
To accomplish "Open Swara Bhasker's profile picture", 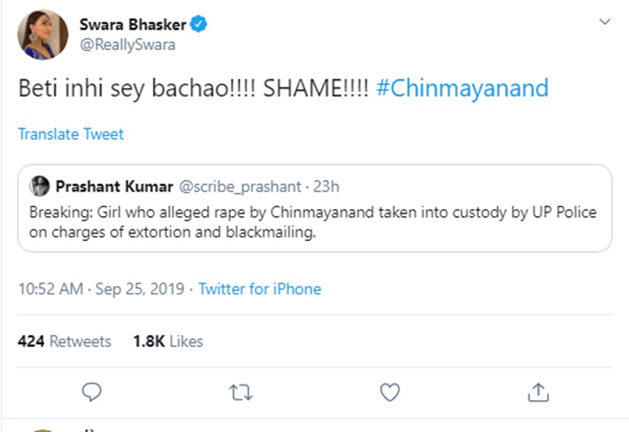I will [x=43, y=35].
